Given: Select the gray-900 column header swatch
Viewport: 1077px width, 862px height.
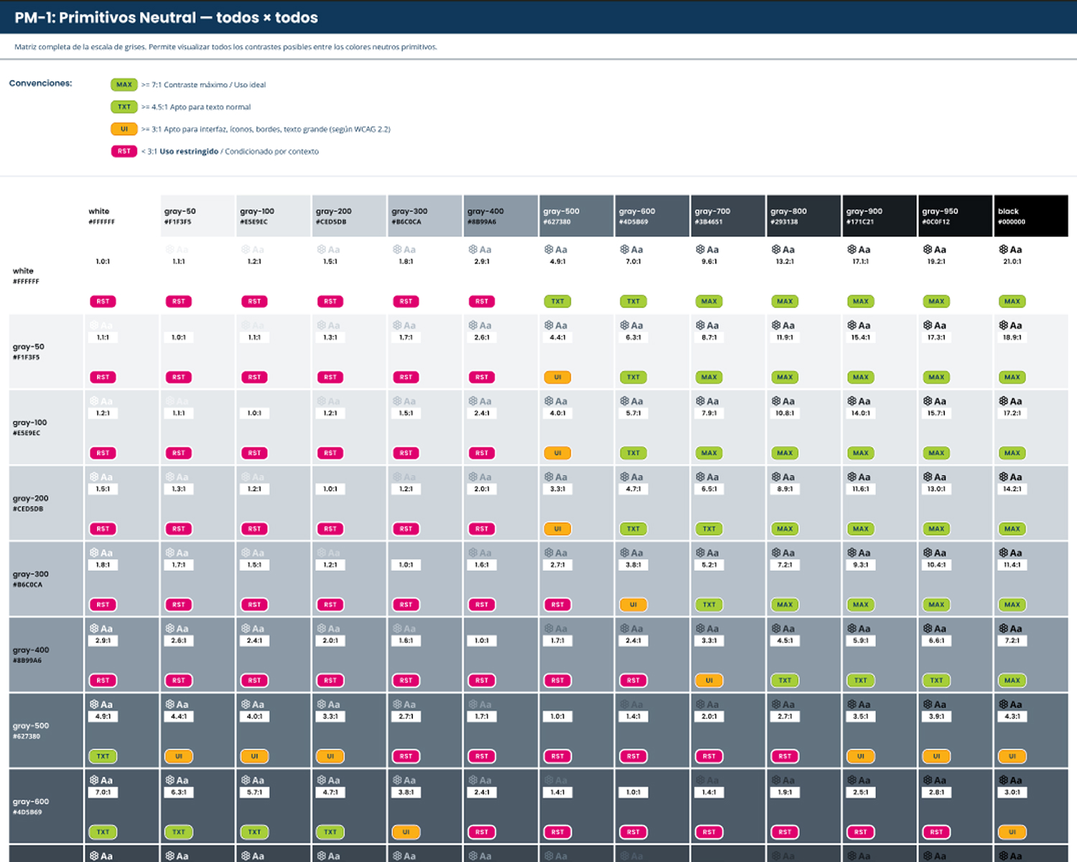Looking at the screenshot, I should pos(880,215).
